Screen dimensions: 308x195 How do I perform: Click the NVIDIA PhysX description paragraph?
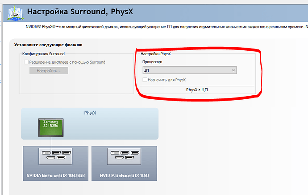click(x=166, y=27)
